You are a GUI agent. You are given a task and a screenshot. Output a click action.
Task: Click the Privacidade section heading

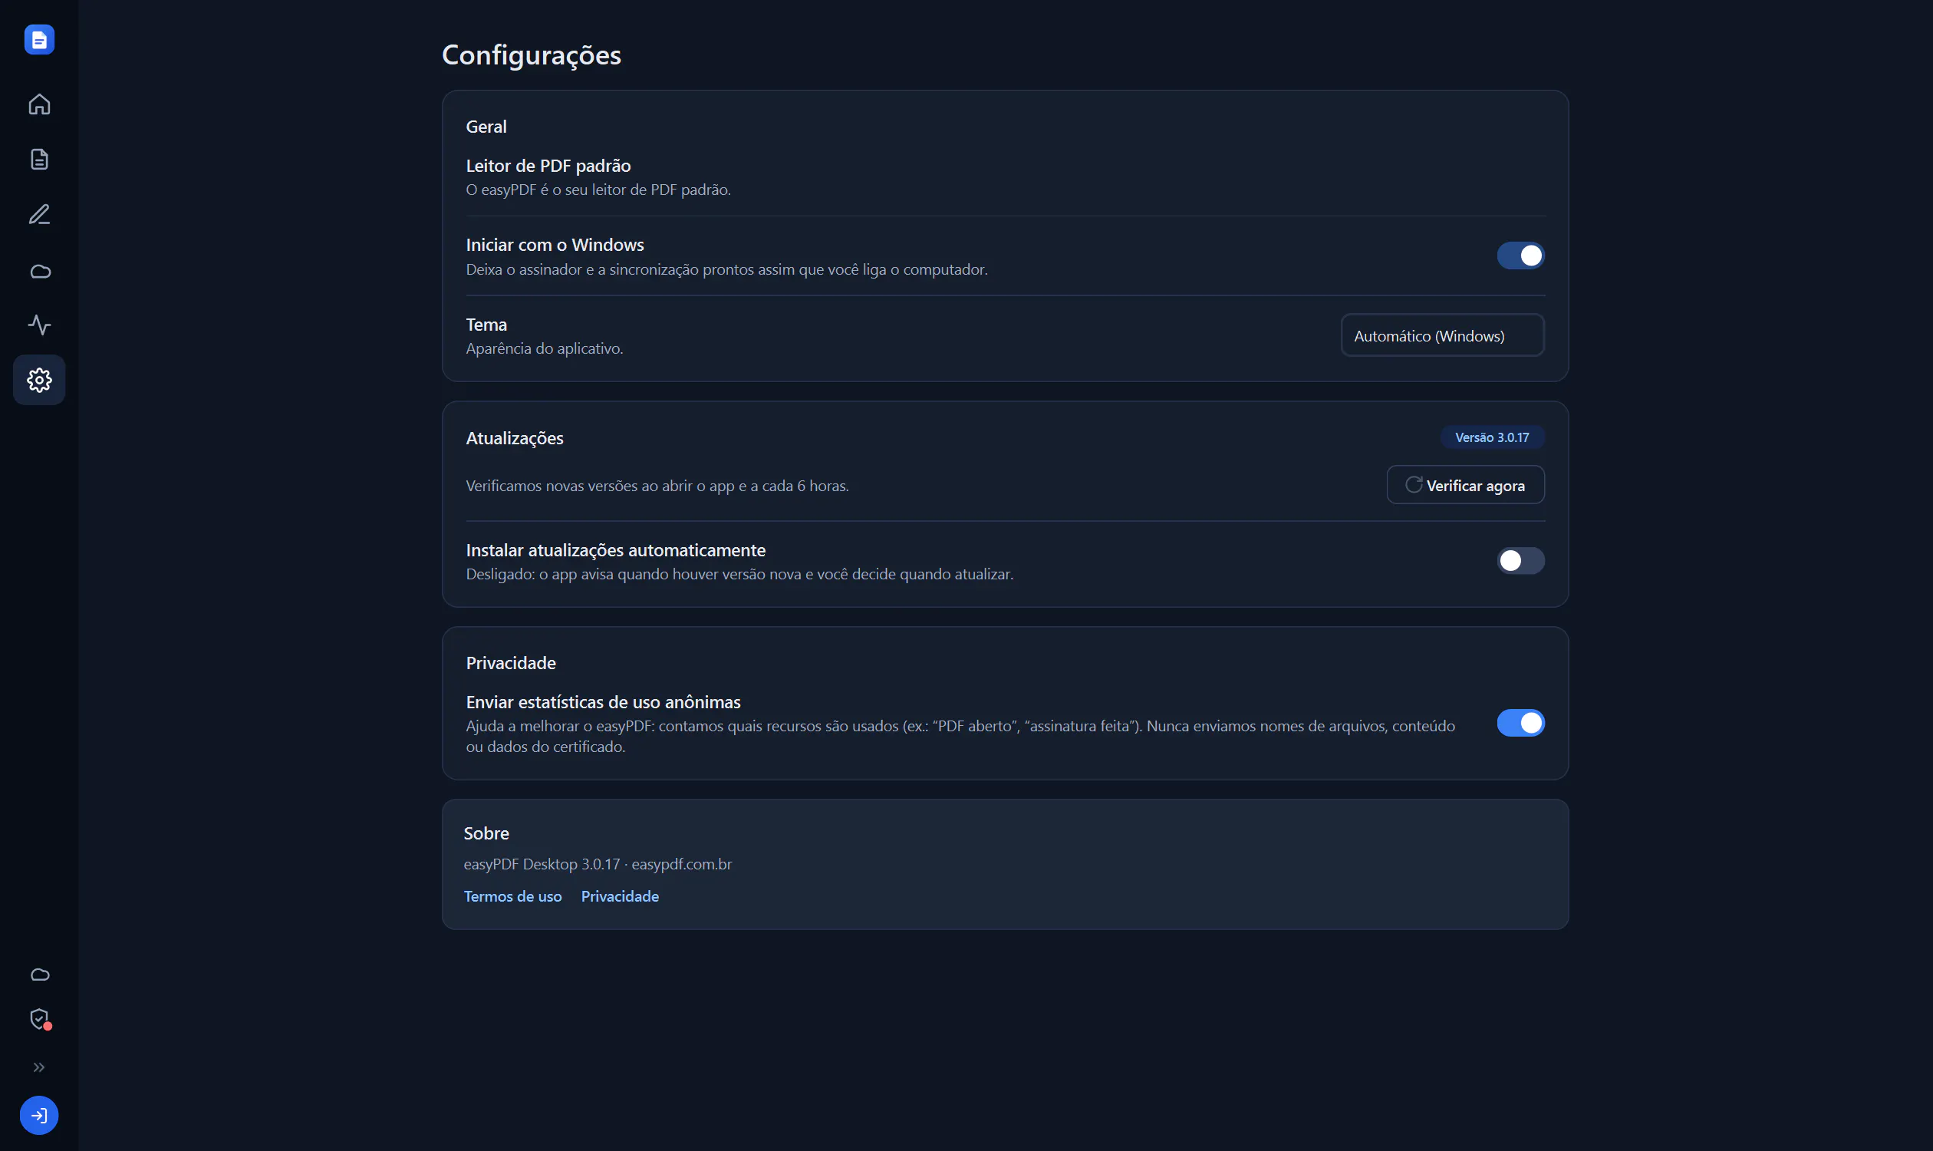pyautogui.click(x=510, y=663)
